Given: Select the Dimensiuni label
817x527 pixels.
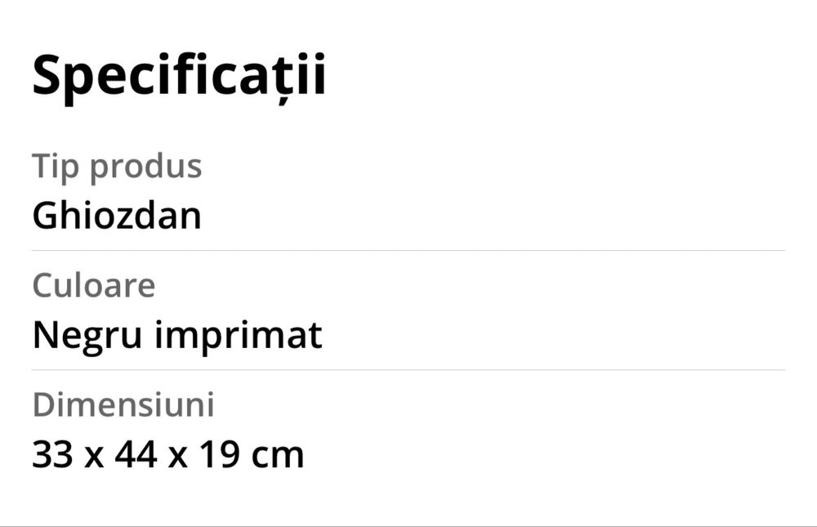Looking at the screenshot, I should pyautogui.click(x=123, y=404).
